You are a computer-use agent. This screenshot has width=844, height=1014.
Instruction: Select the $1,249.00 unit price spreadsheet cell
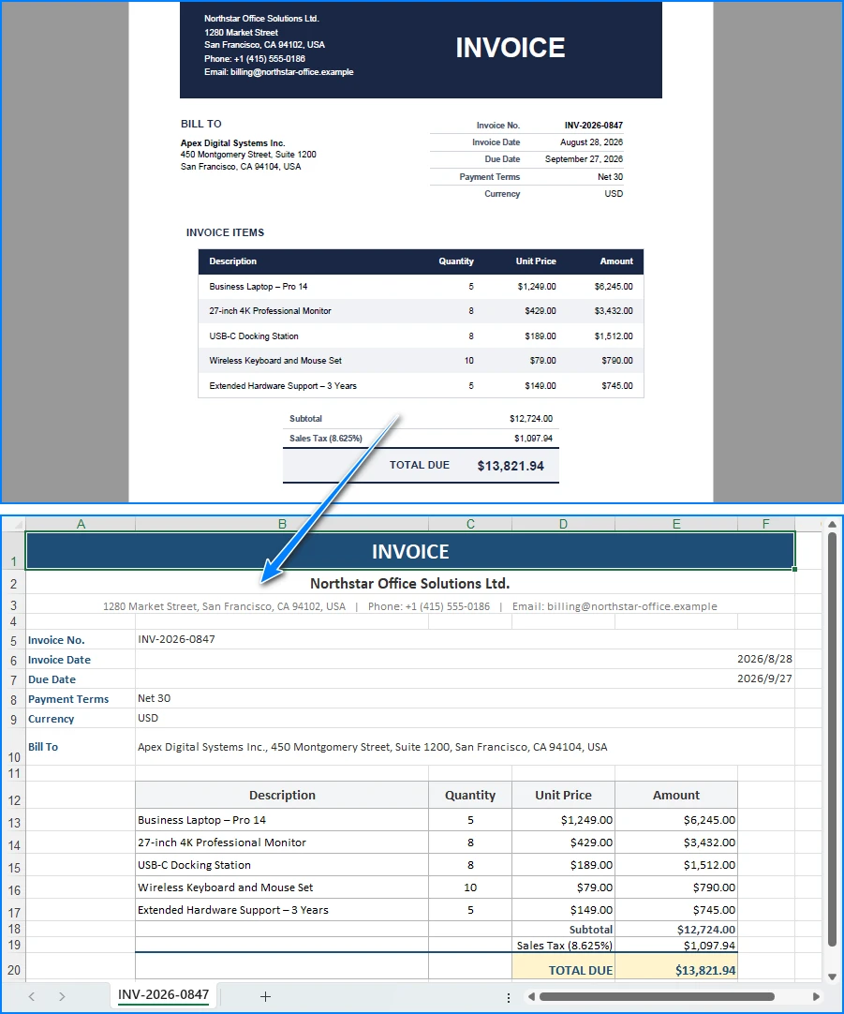[563, 820]
